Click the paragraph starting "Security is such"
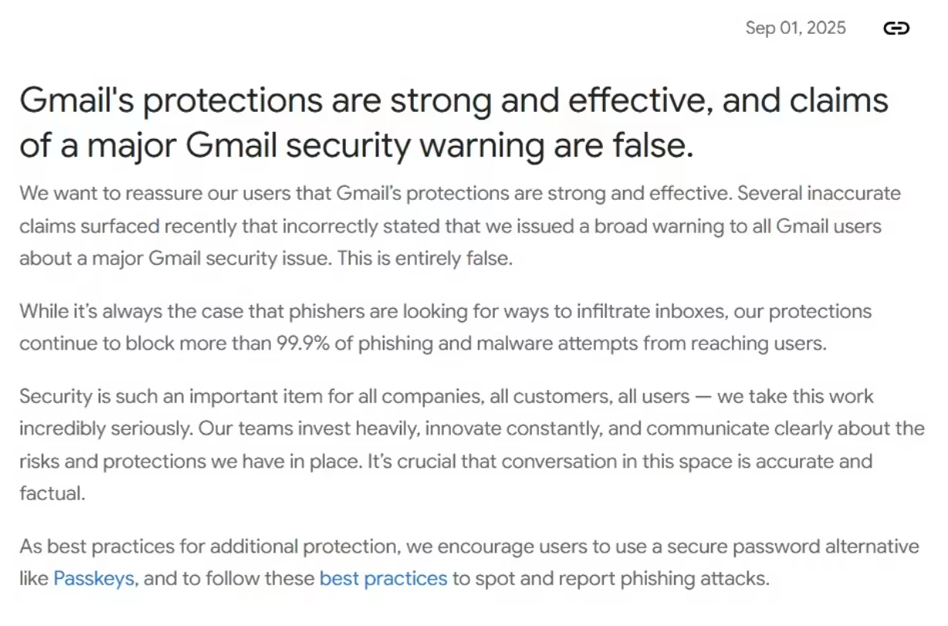 click(x=472, y=445)
